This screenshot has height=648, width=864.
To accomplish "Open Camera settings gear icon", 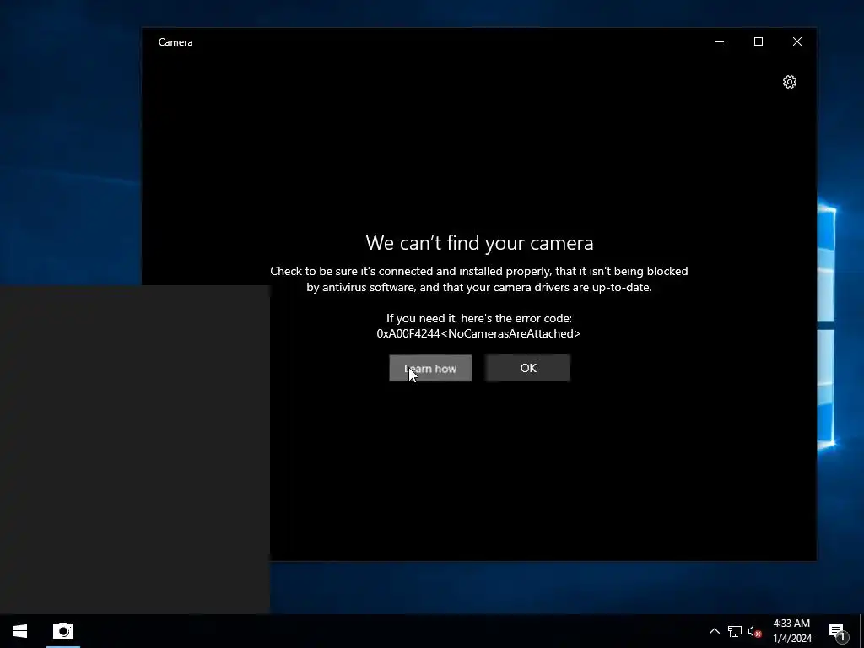I will tap(789, 82).
